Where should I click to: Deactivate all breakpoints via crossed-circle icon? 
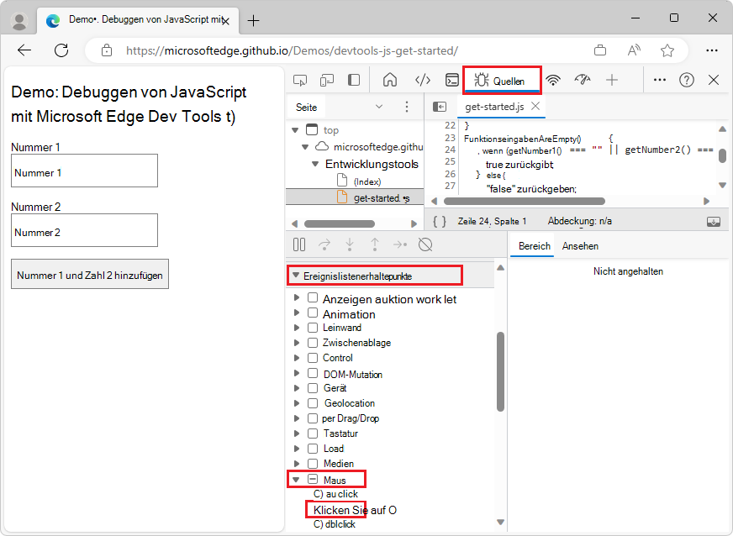425,244
